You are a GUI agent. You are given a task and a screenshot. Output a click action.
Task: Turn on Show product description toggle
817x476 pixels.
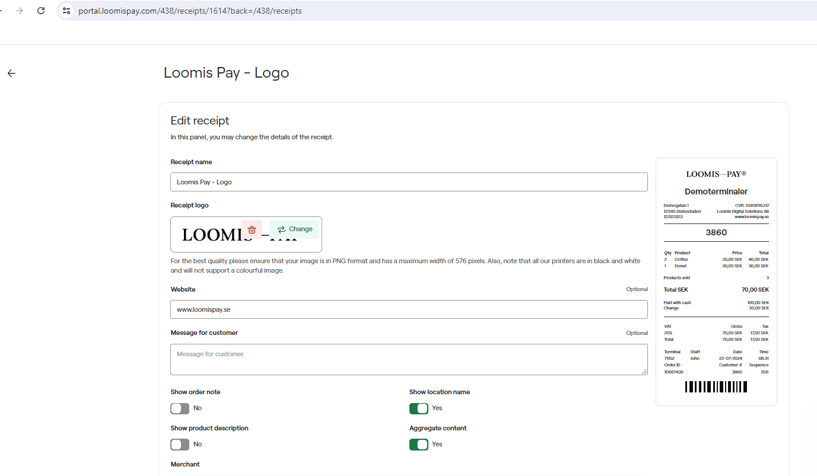tap(180, 445)
